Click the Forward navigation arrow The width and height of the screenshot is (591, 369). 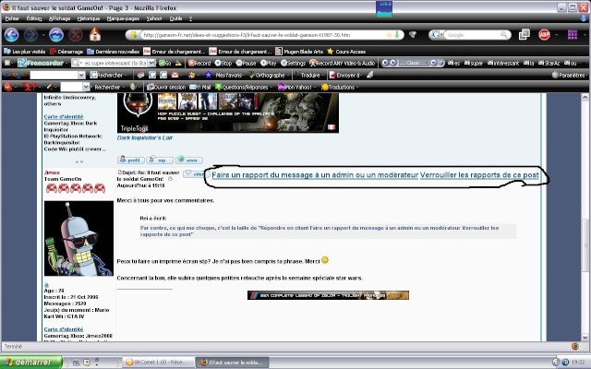click(30, 35)
